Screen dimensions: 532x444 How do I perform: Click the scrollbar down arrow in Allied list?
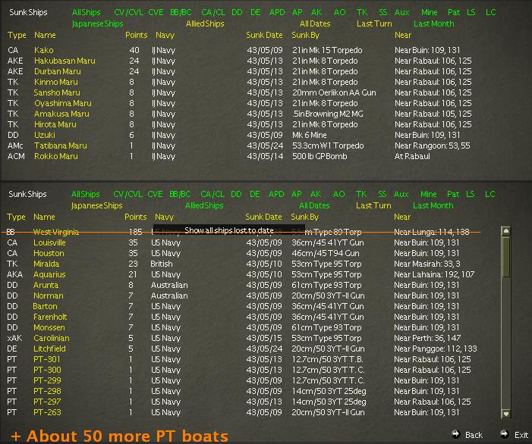click(x=506, y=414)
